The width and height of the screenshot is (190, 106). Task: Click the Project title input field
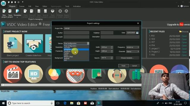click(102, 28)
